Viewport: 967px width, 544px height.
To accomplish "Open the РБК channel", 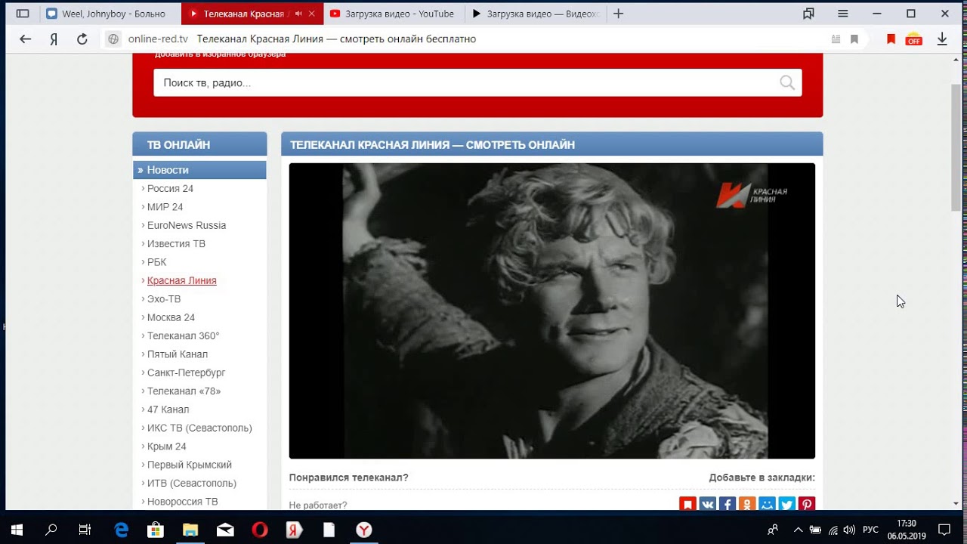I will point(156,262).
